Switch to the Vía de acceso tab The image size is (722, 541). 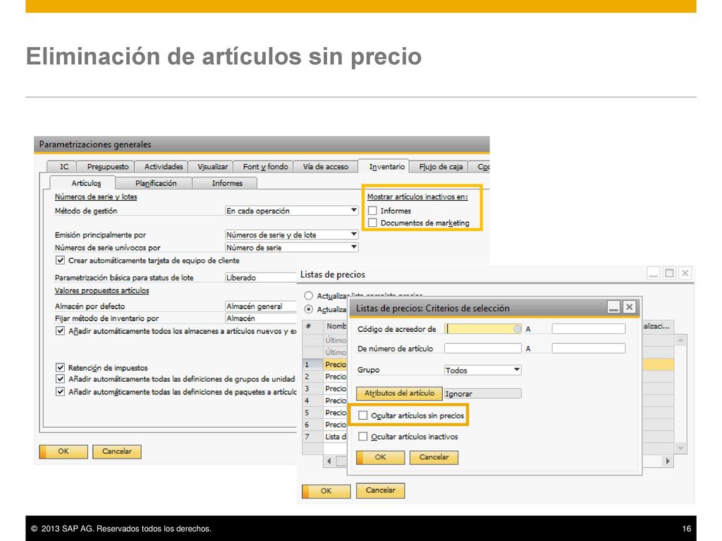pos(326,166)
